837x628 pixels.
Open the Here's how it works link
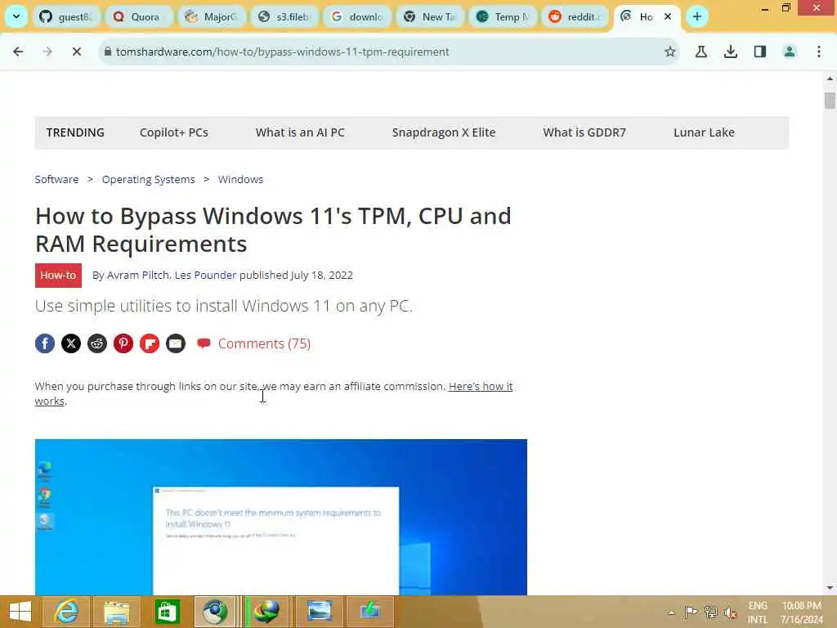(481, 386)
